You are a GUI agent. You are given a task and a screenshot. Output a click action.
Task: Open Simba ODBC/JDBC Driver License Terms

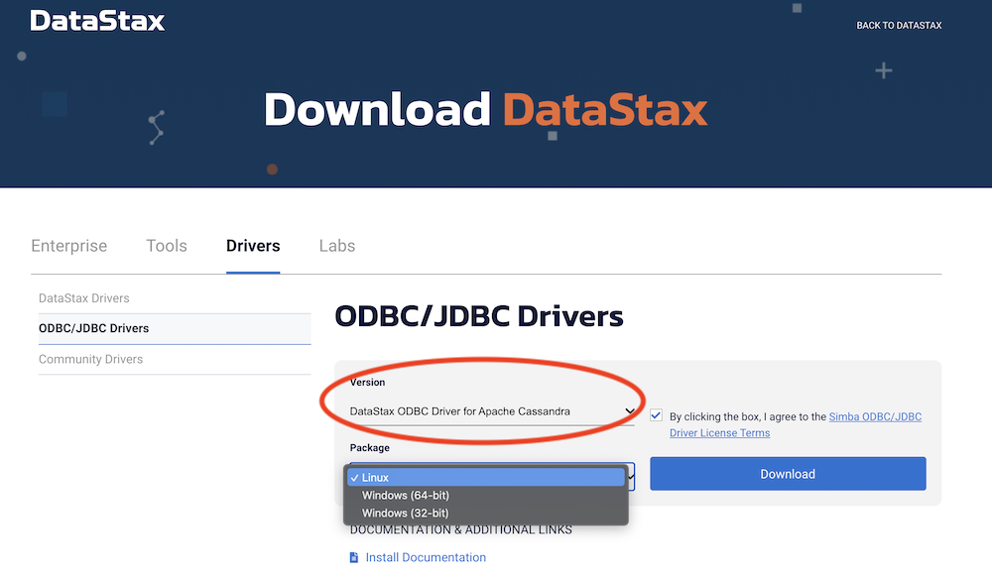(x=796, y=424)
